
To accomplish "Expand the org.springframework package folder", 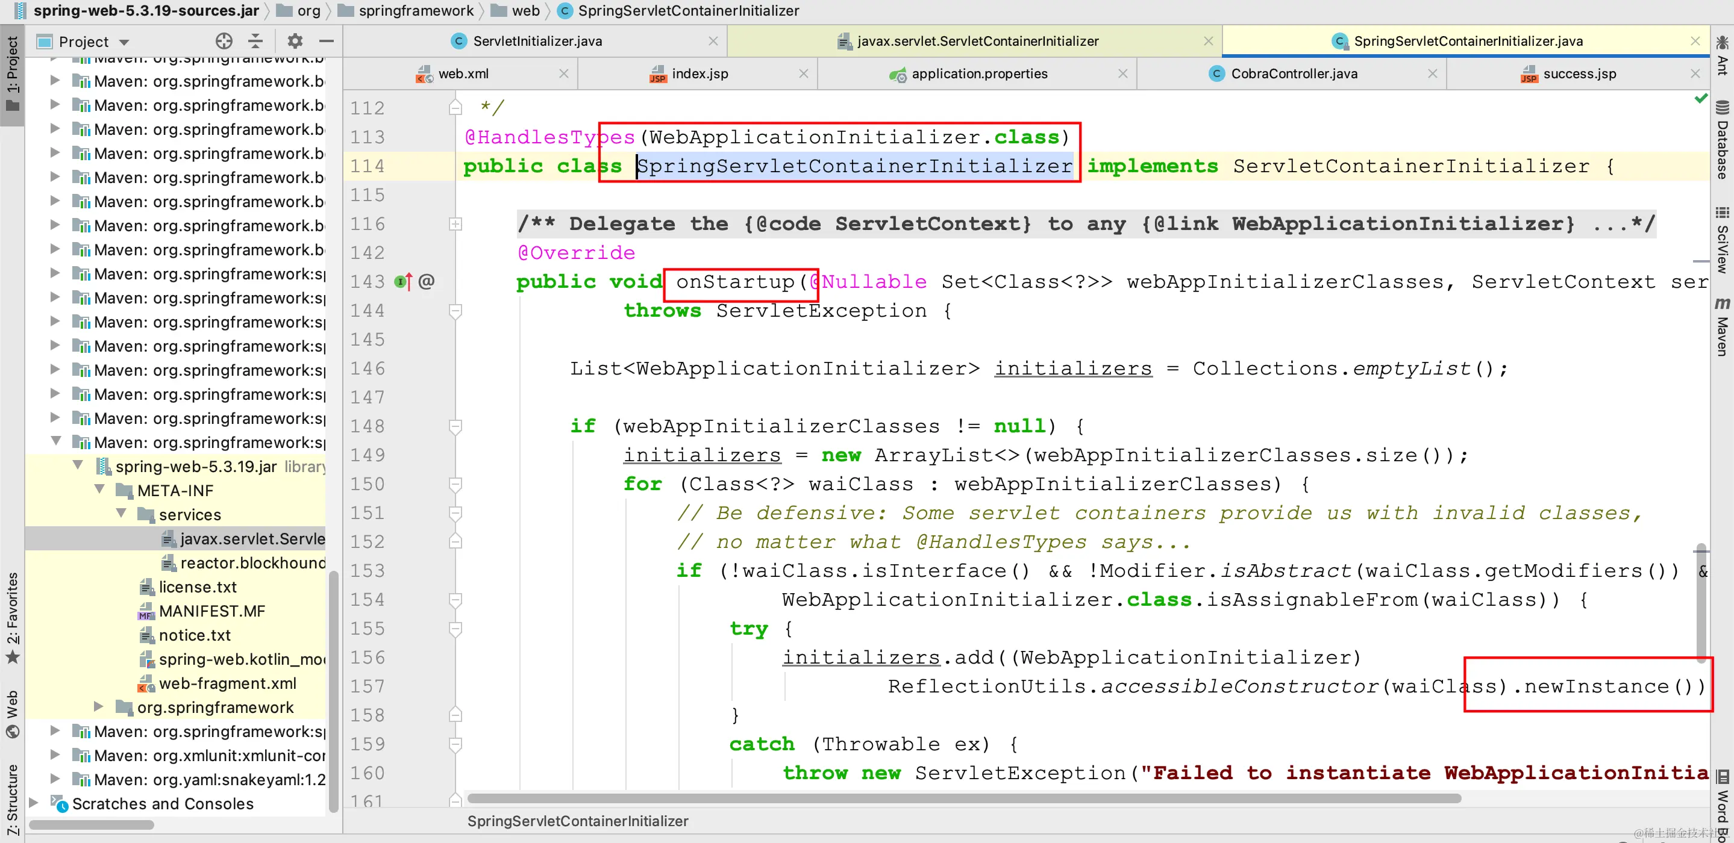I will tap(99, 707).
